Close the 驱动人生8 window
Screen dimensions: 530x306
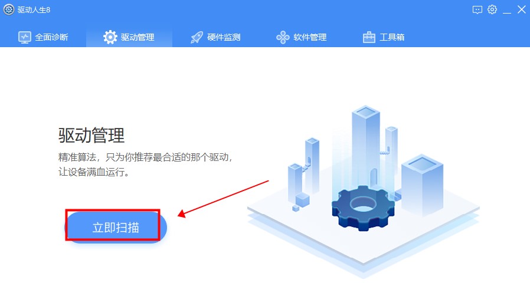click(522, 9)
